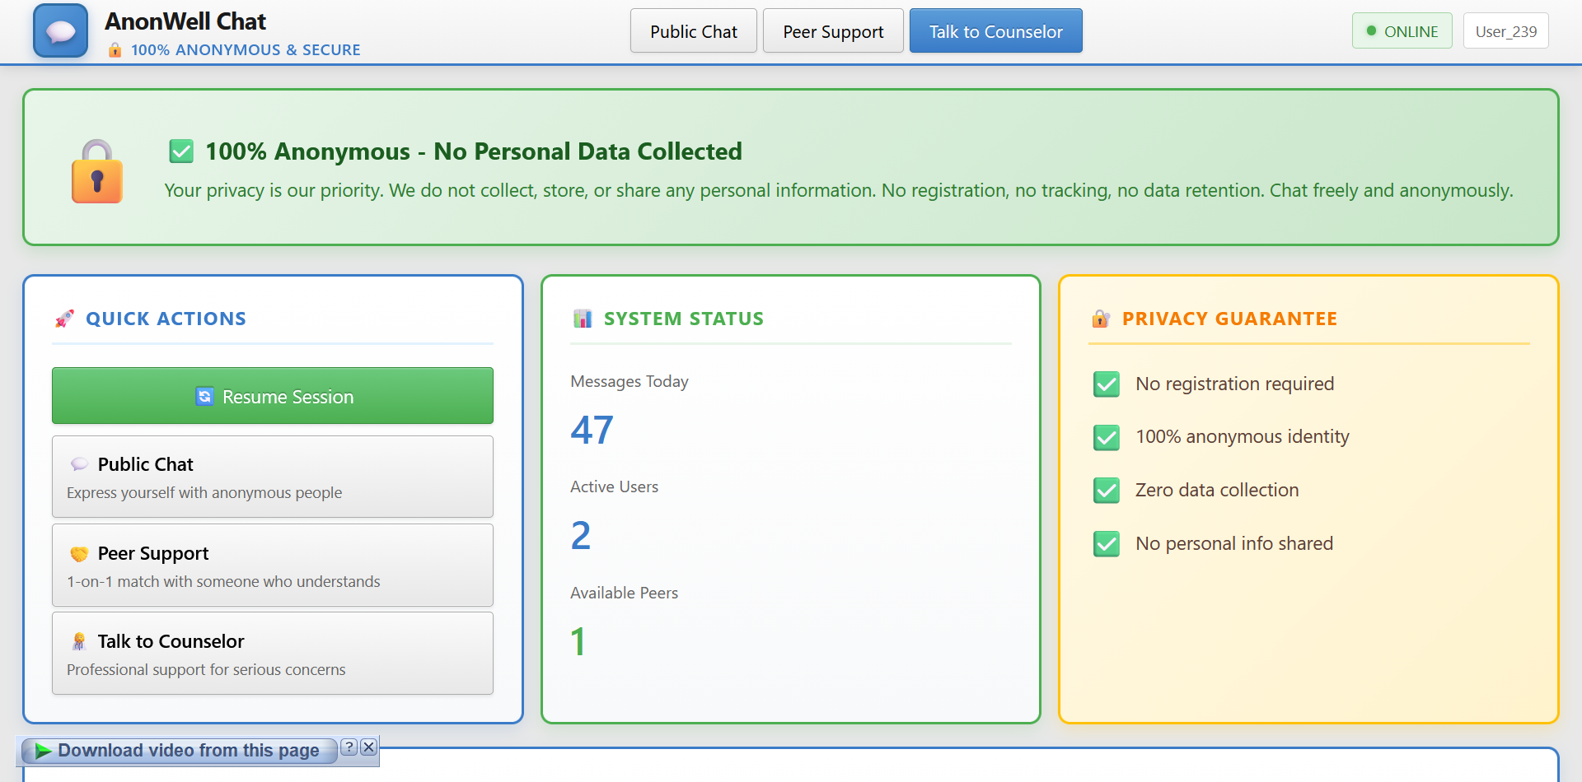Open the Public Chat quick action card
Image resolution: width=1582 pixels, height=782 pixels.
[272, 477]
